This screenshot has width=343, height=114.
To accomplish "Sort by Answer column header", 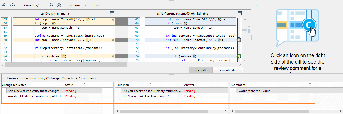I will click(x=205, y=85).
